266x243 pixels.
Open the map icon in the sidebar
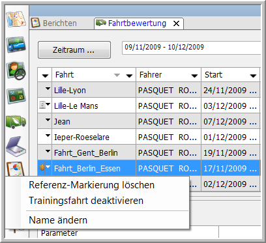point(16,19)
